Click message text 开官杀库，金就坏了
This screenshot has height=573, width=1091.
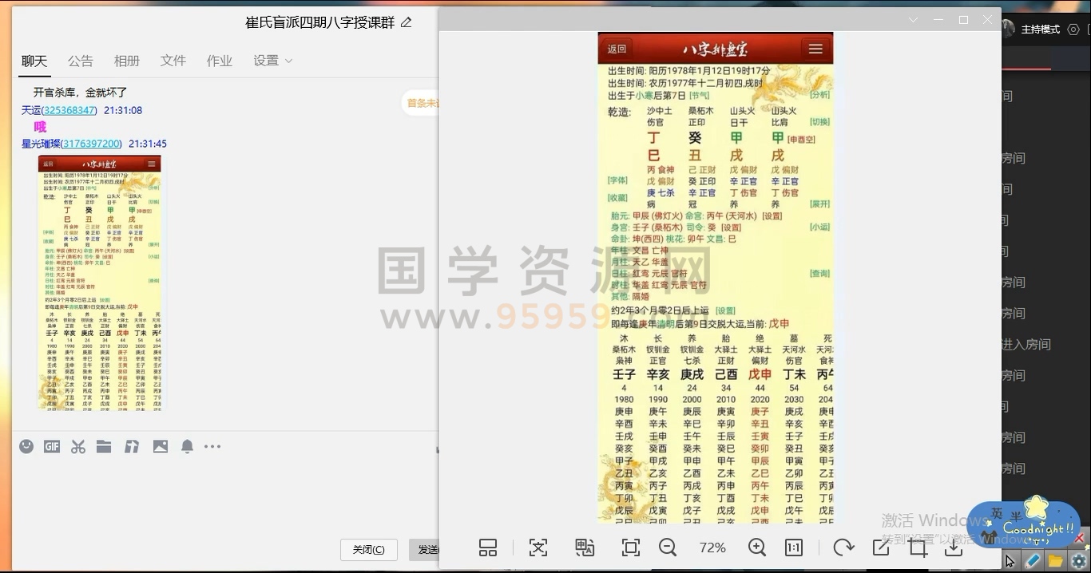pyautogui.click(x=81, y=93)
